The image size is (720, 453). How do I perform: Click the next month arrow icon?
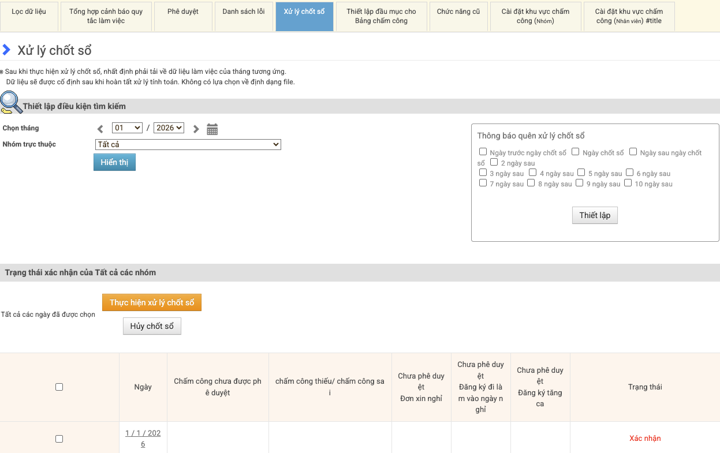[x=196, y=129]
